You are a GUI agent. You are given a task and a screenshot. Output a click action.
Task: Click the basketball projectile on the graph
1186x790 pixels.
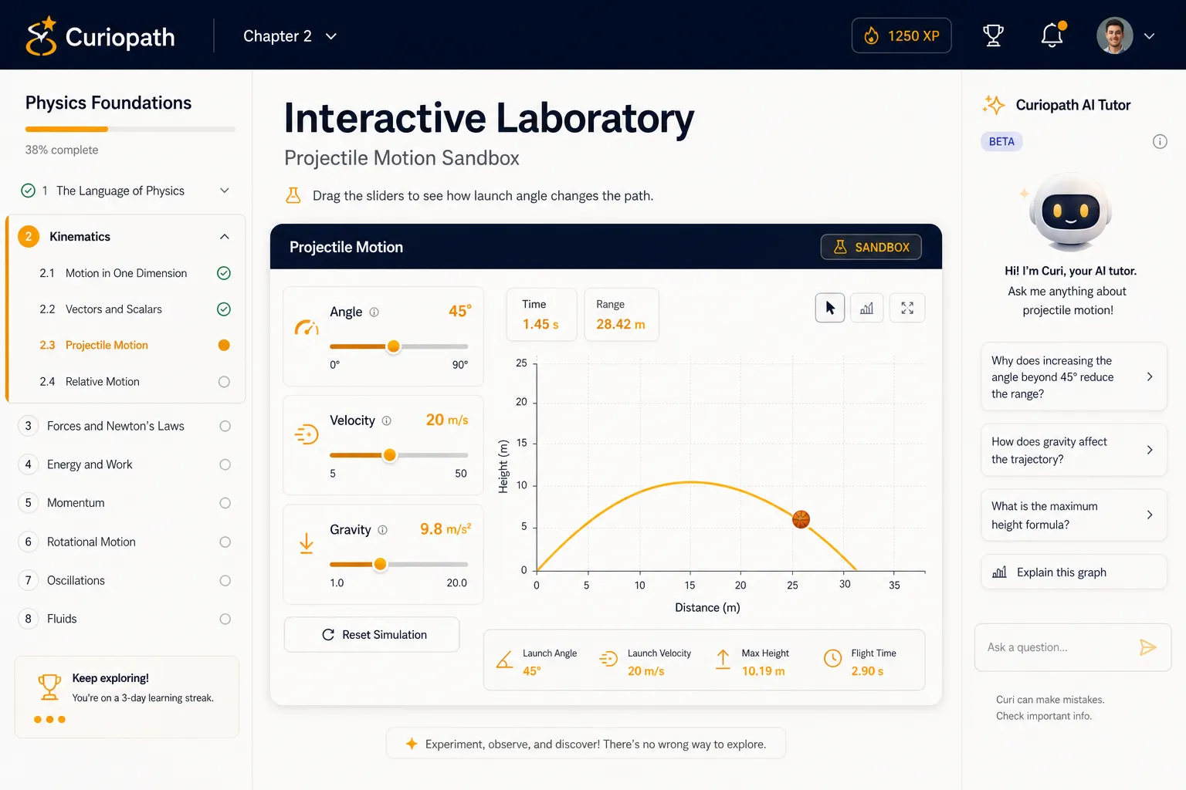point(801,519)
